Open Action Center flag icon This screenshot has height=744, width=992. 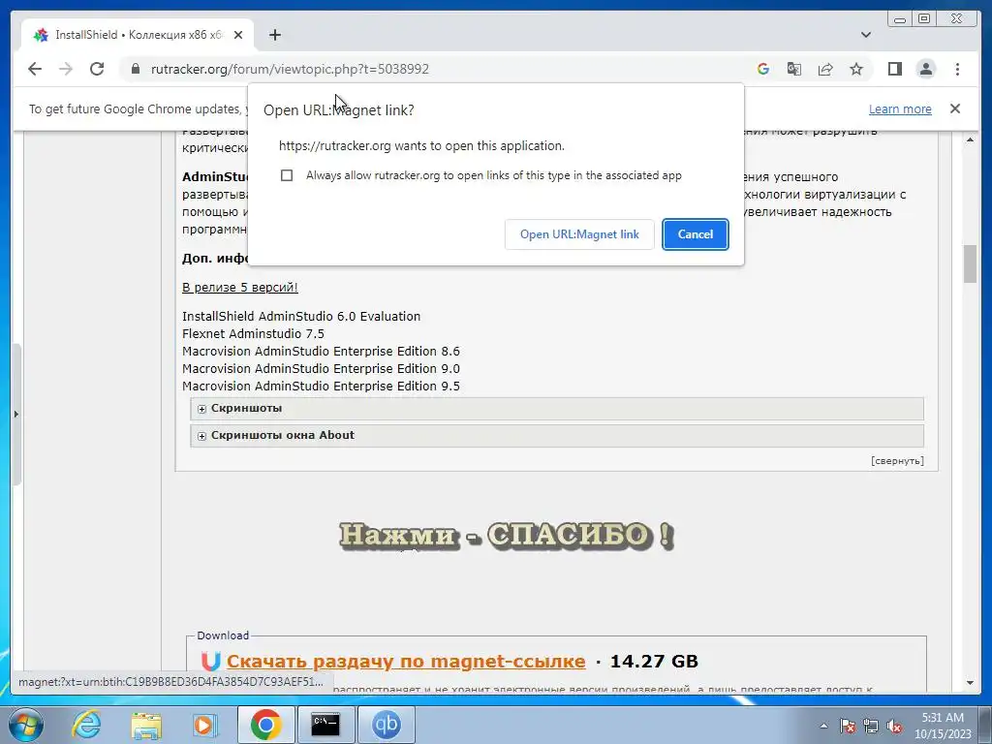pos(847,727)
